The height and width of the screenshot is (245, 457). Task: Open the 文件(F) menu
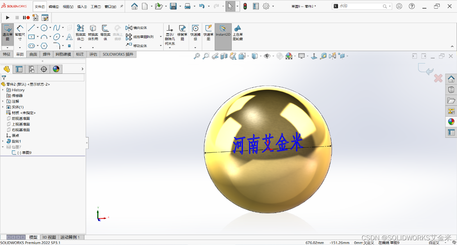(x=40, y=6)
